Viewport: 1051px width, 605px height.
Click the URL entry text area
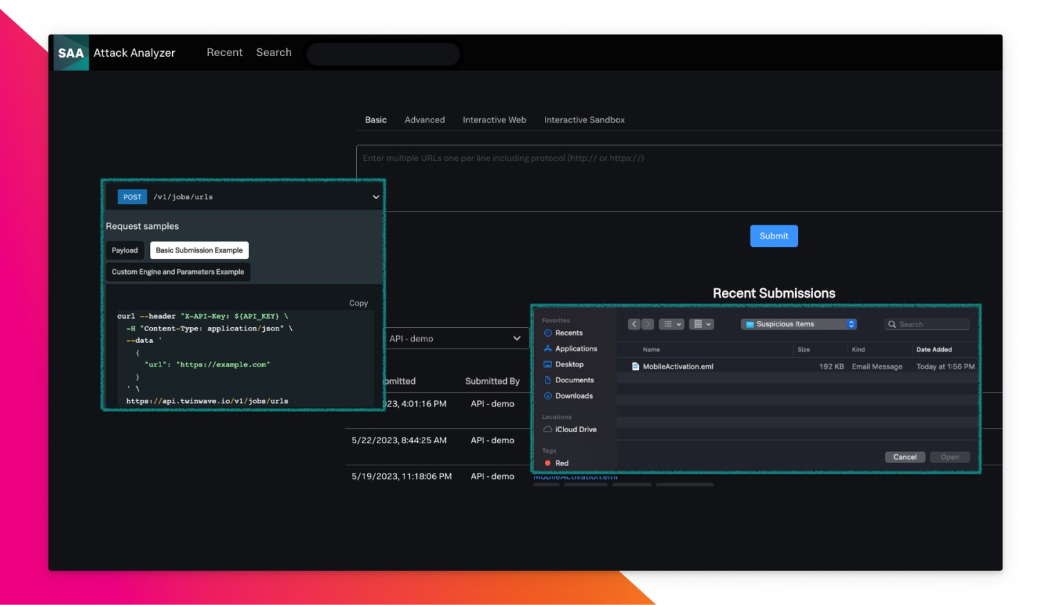pos(679,178)
